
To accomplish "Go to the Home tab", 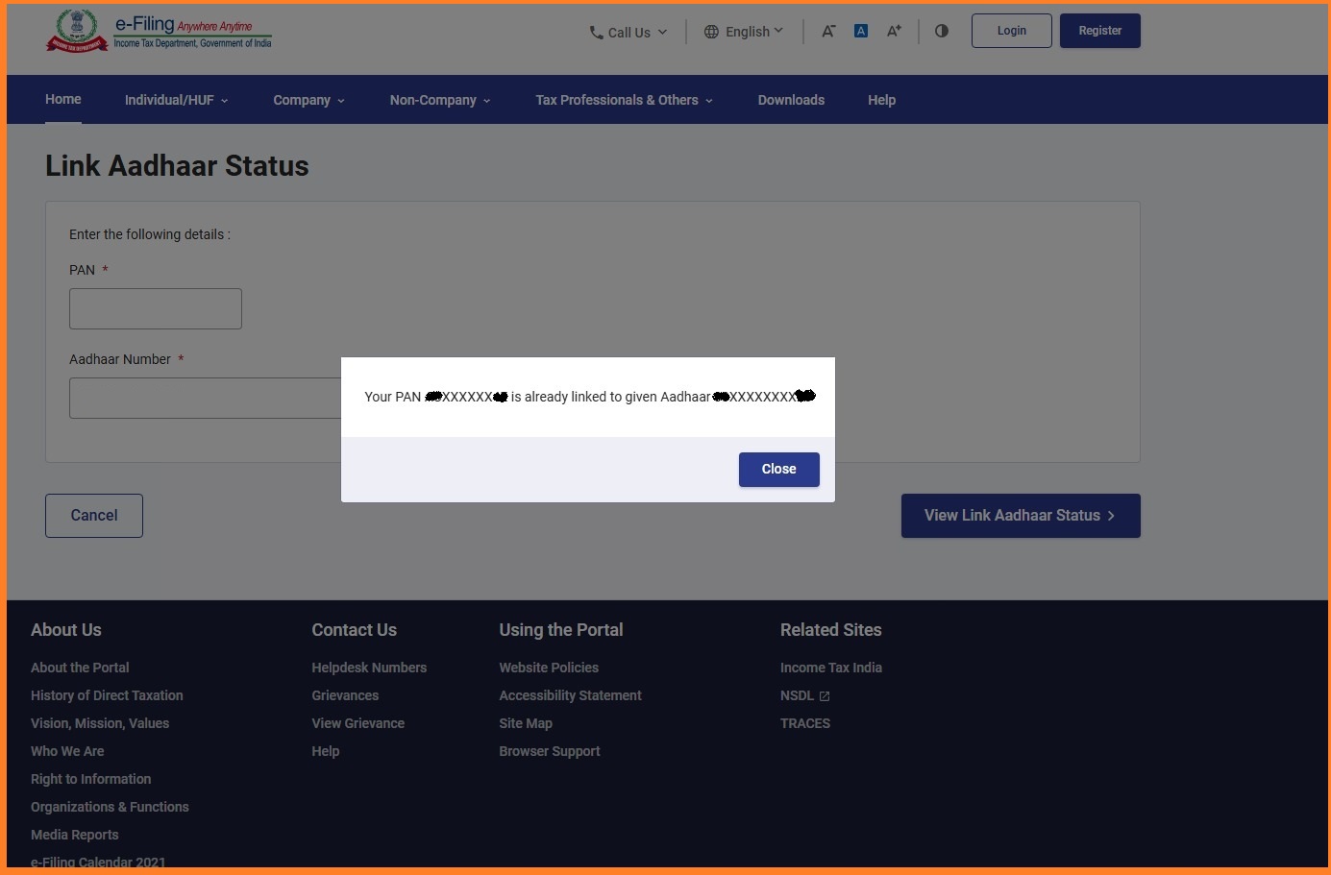I will click(63, 100).
